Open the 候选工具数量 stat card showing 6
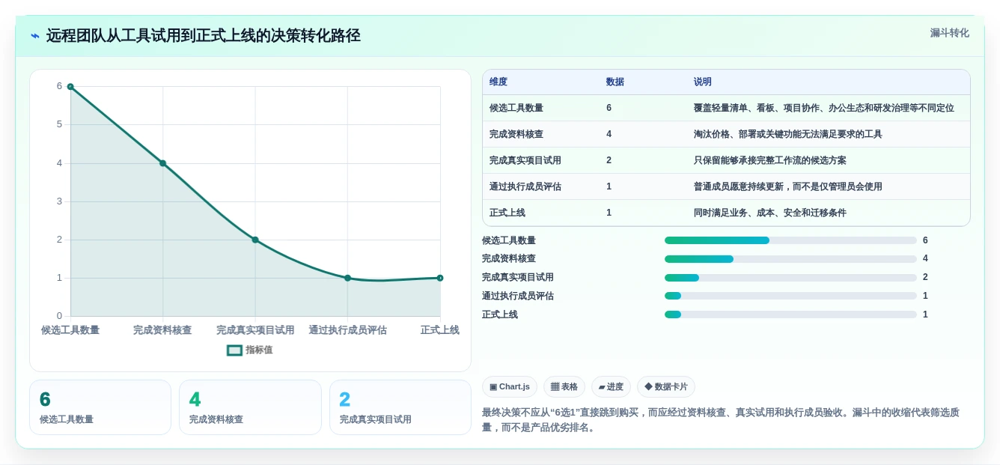 click(100, 407)
